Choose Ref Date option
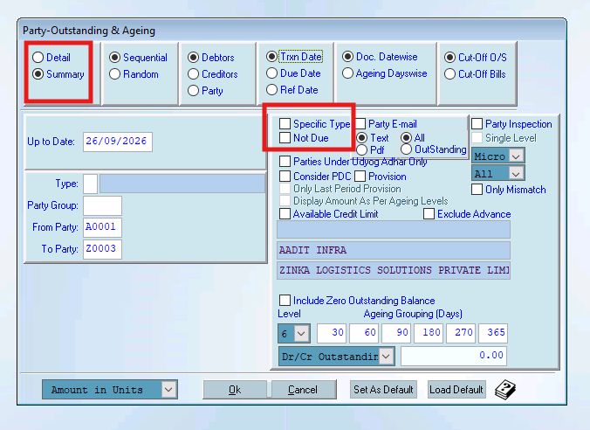This screenshot has height=430, width=590. coord(271,90)
